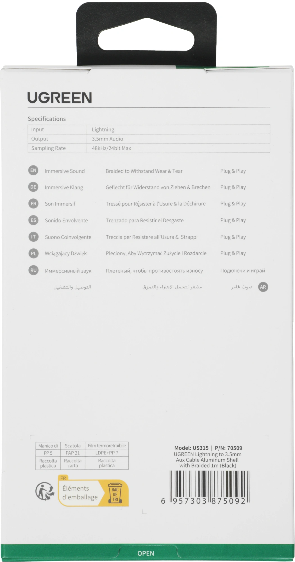295x562 pixels.
Task: Click the DE language badge
Action: click(x=33, y=187)
